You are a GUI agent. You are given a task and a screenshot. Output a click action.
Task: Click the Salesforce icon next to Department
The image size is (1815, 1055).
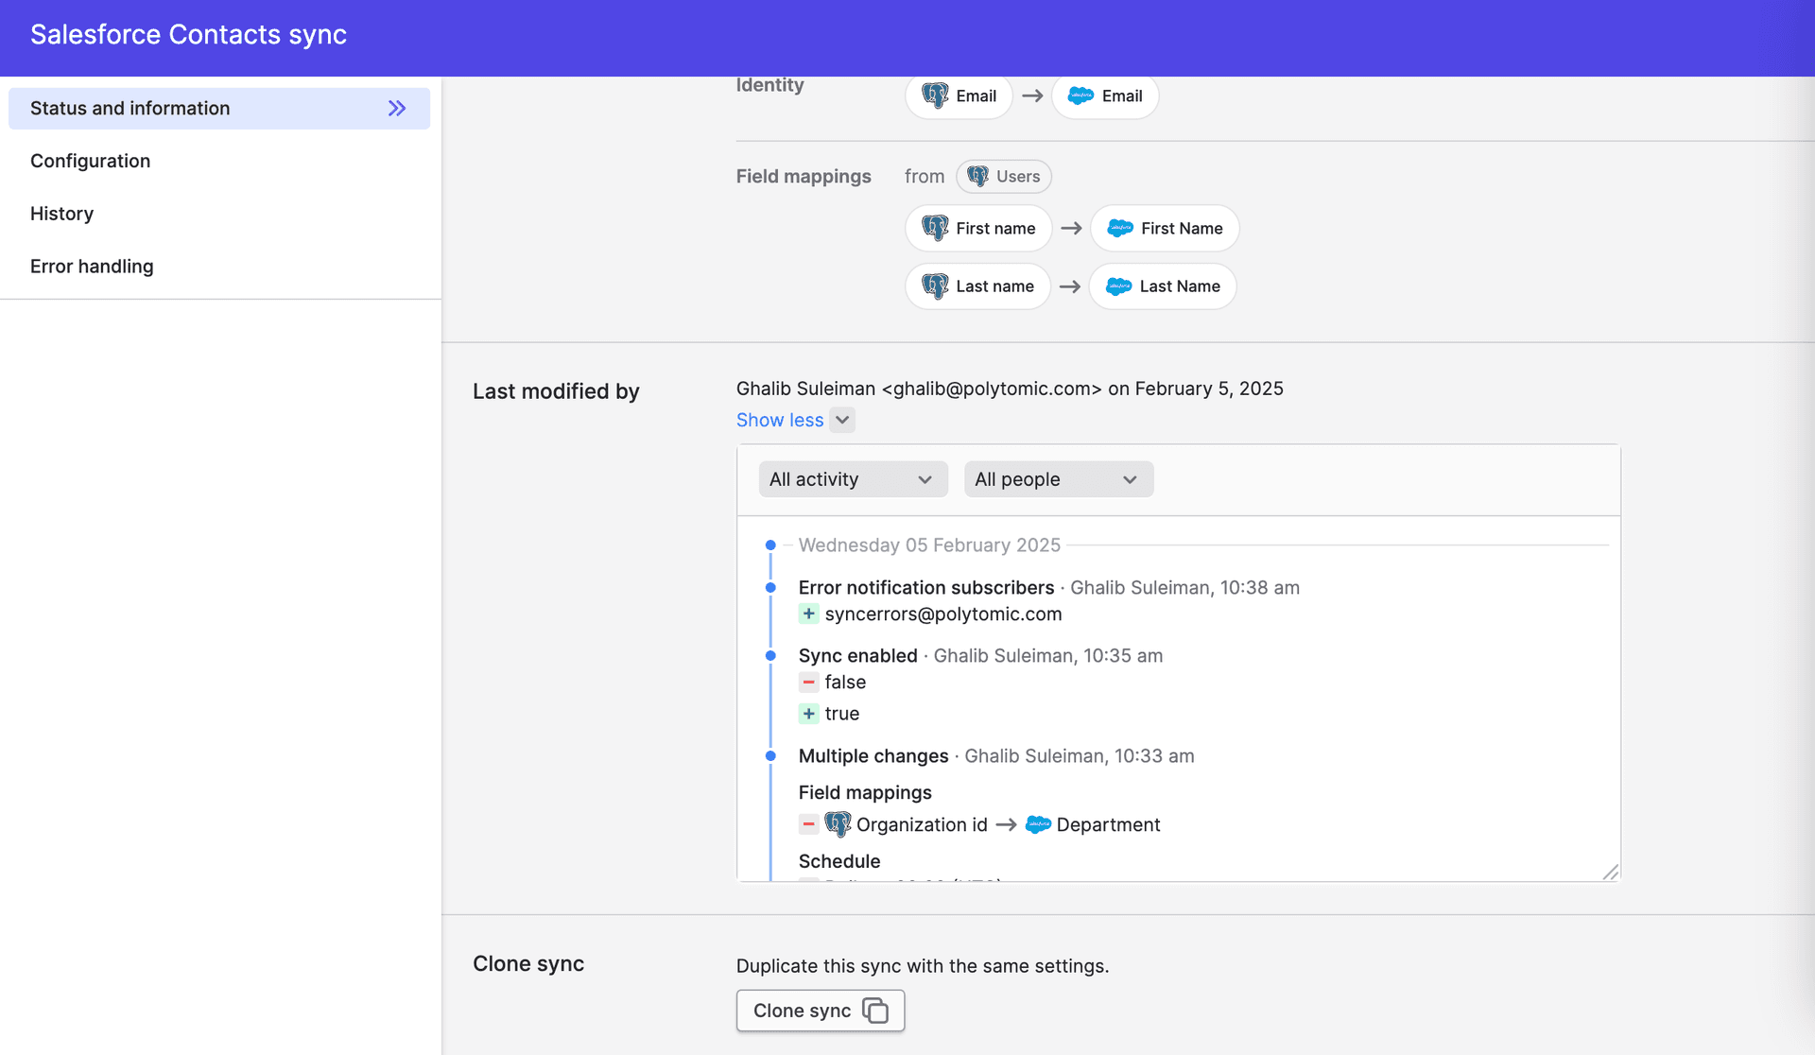pyautogui.click(x=1038, y=824)
